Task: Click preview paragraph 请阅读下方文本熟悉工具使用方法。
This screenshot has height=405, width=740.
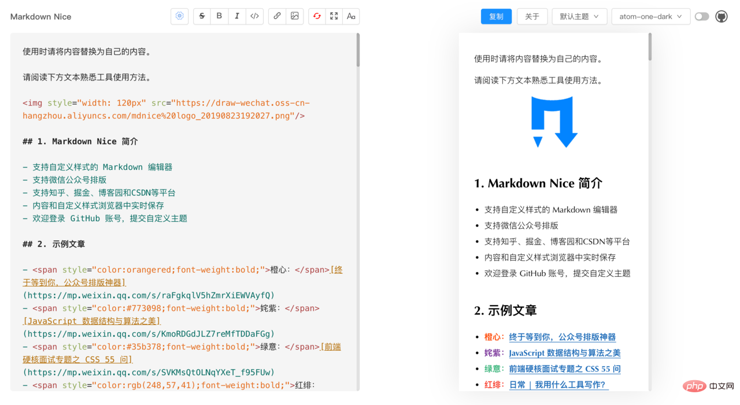Action: pyautogui.click(x=539, y=81)
